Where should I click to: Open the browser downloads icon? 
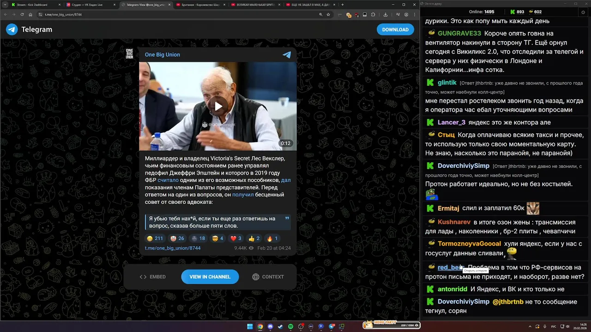tap(386, 14)
